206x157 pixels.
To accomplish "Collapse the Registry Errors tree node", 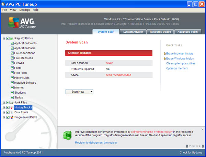I will [4, 39].
